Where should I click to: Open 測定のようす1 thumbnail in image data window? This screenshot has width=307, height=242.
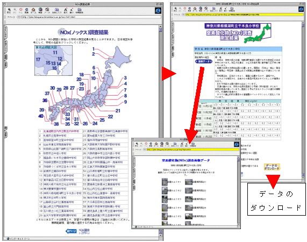click(x=165, y=182)
